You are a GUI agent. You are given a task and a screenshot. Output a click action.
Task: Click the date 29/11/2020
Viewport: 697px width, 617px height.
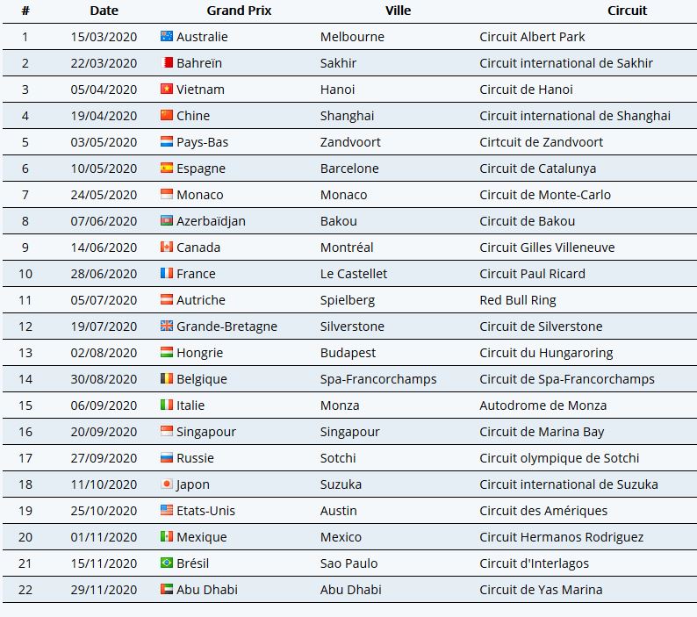click(104, 590)
